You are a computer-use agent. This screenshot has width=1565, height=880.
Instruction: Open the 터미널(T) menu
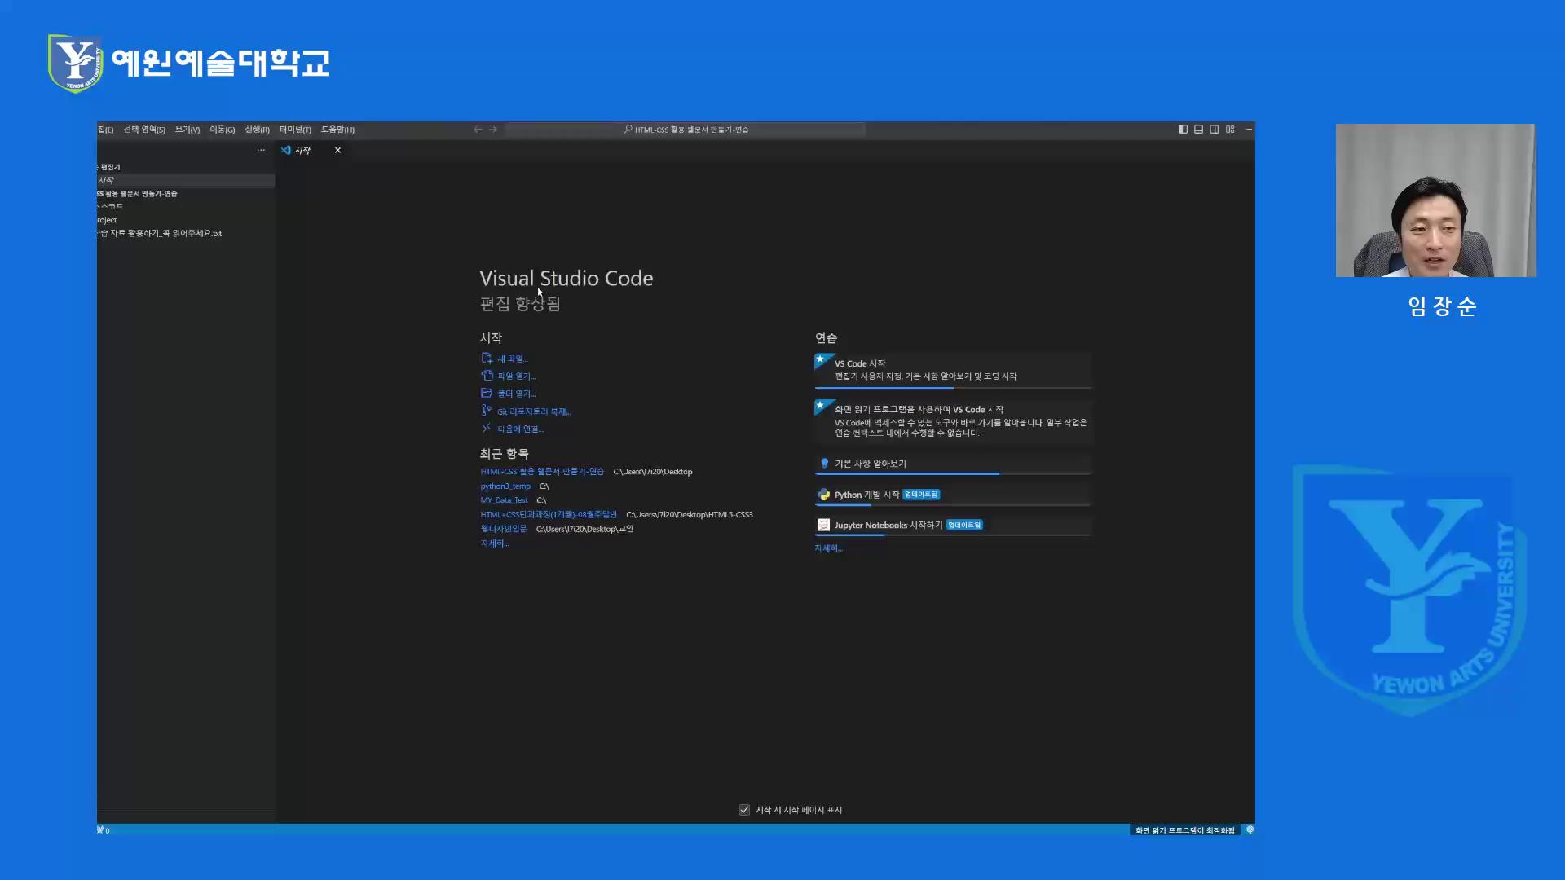coord(295,130)
